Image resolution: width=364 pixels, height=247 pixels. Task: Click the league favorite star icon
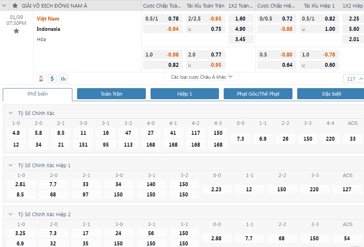(x=15, y=6)
